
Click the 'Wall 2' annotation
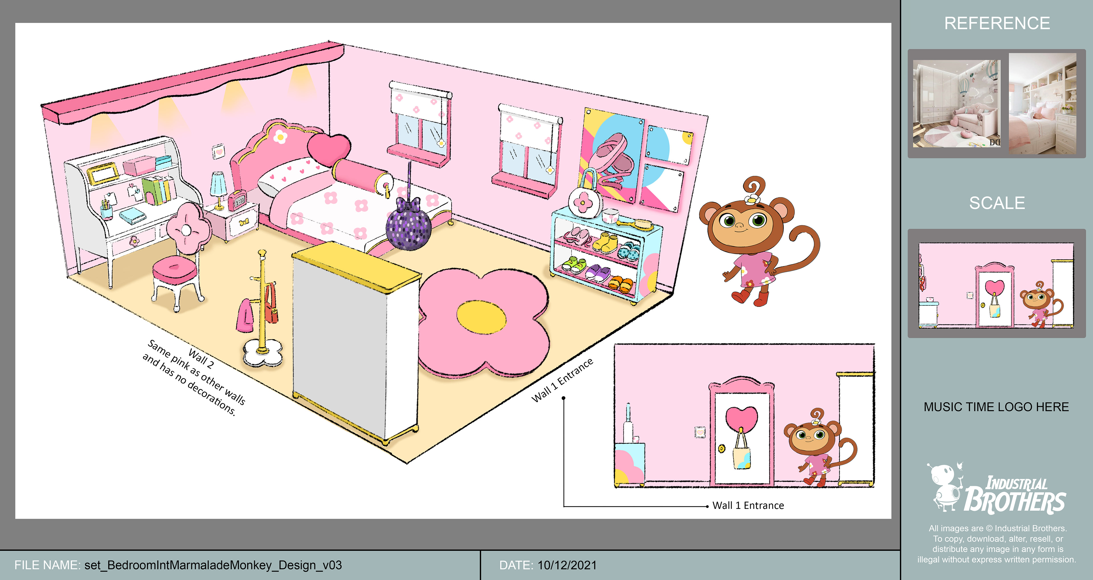click(x=201, y=358)
